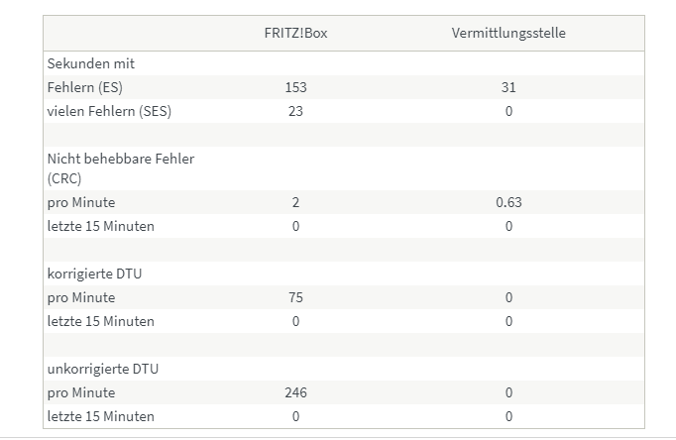Click "letzte 15 Minuten" label under CRC section
Viewport: 676px width, 440px height.
point(101,226)
